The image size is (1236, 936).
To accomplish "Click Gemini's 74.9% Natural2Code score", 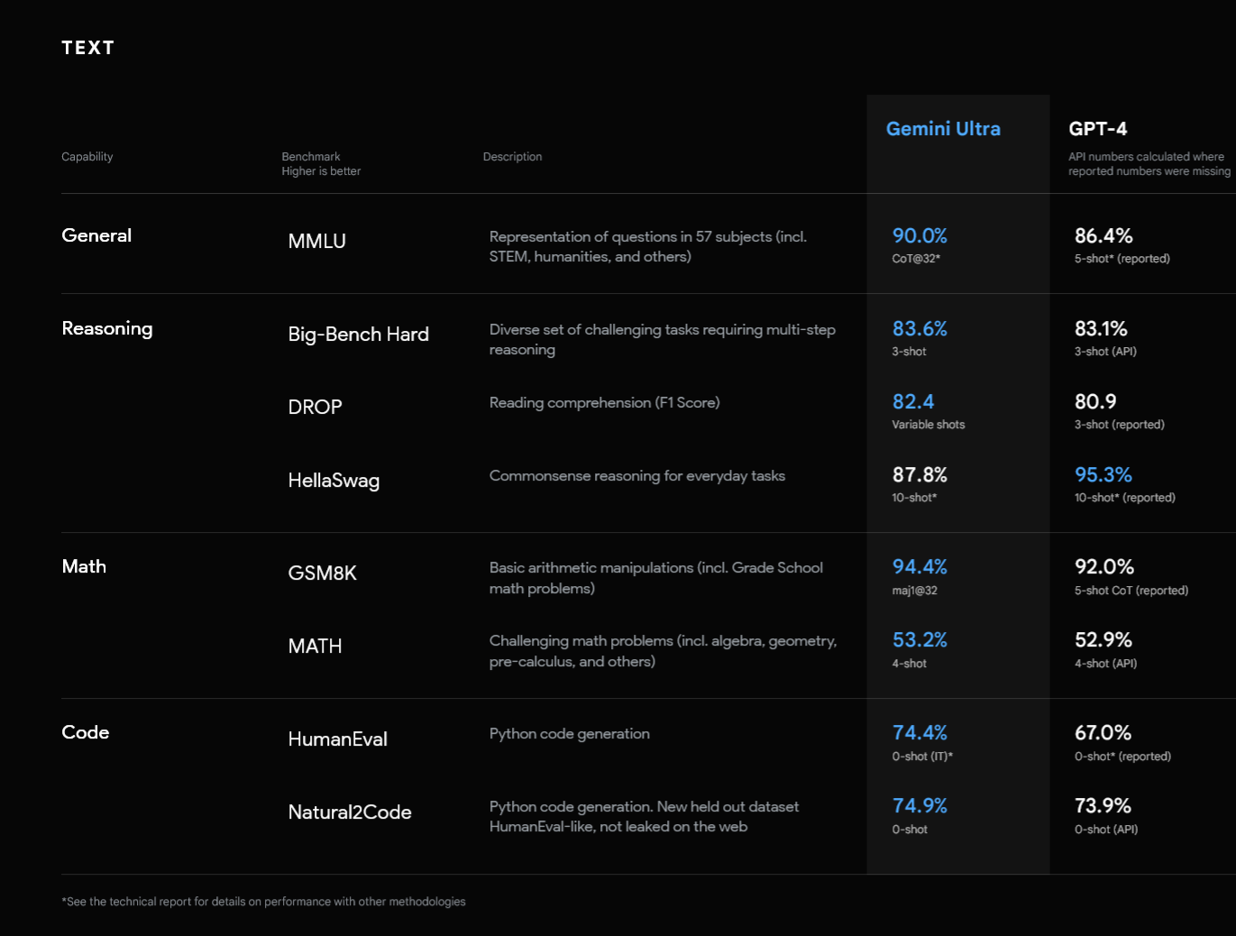I will pyautogui.click(x=920, y=805).
